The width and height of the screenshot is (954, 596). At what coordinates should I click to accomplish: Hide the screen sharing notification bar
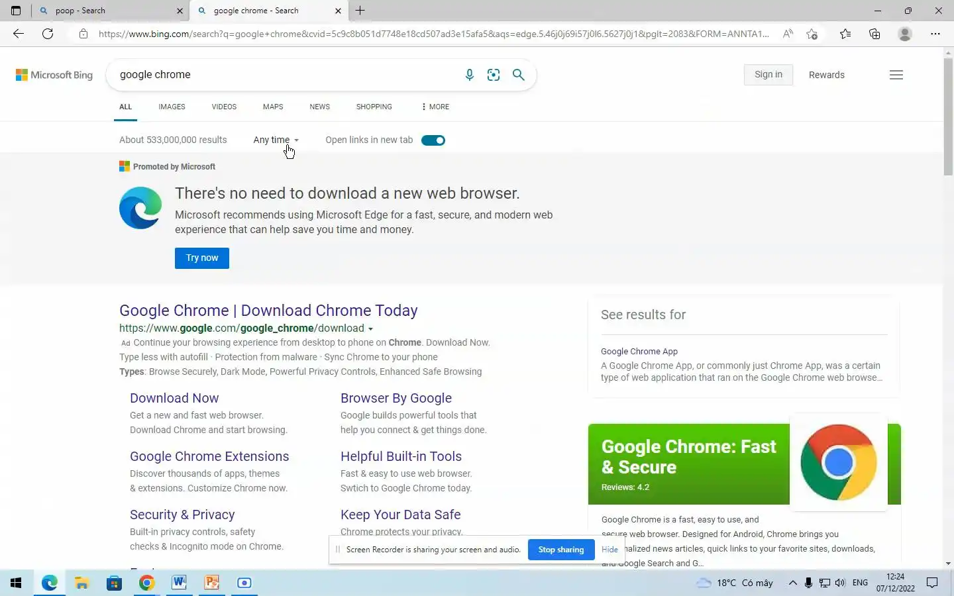[x=609, y=550]
